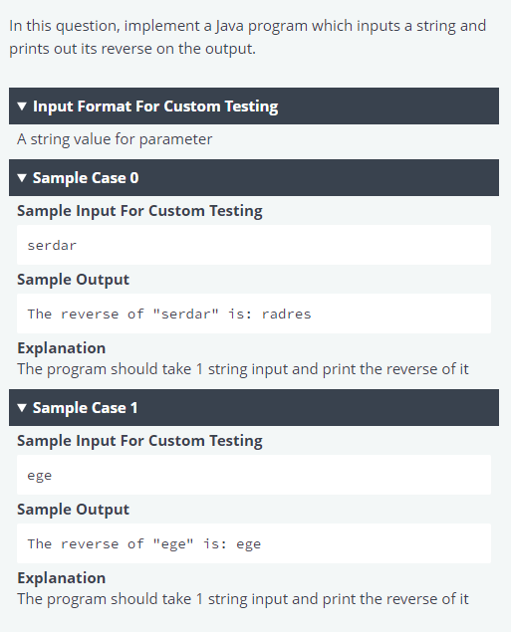Screen dimensions: 511x632
Task: Click Sample Output heading in Sample Case 1
Action: 73,509
